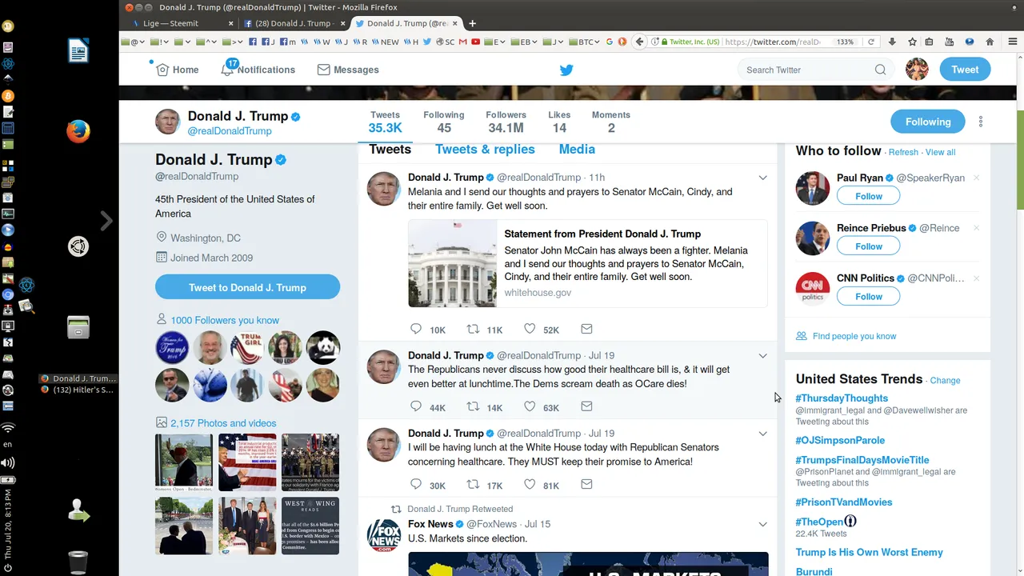Open the #OJSimpsonParole trend
Screen dimensions: 1024x576
[x=840, y=441]
